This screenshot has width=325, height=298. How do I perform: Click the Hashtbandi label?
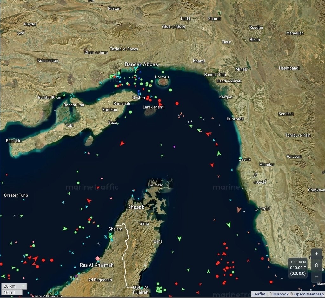[x=289, y=68]
